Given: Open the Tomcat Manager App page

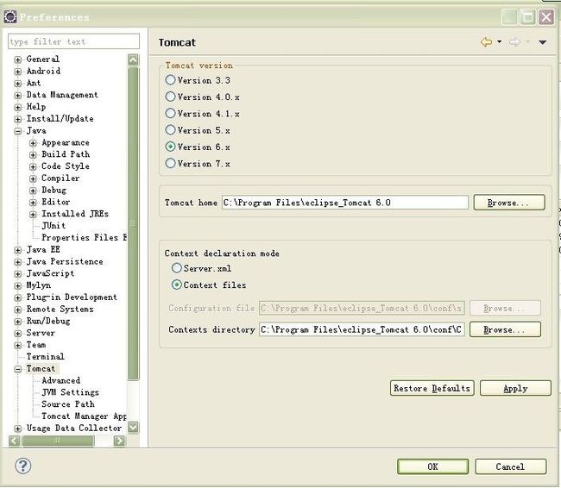Looking at the screenshot, I should [x=84, y=416].
